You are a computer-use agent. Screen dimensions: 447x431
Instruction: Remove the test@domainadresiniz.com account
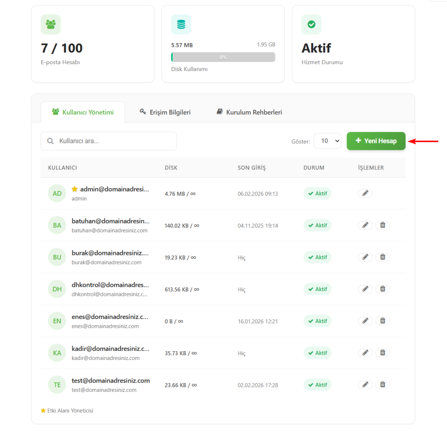coord(382,384)
